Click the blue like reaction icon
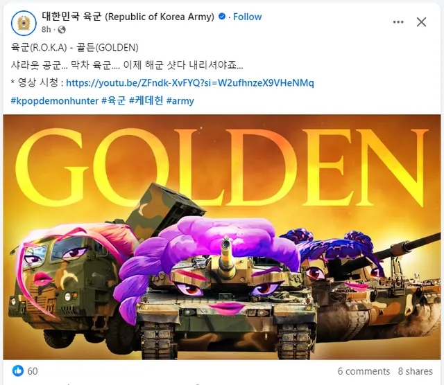This screenshot has height=385, width=444. pyautogui.click(x=18, y=370)
